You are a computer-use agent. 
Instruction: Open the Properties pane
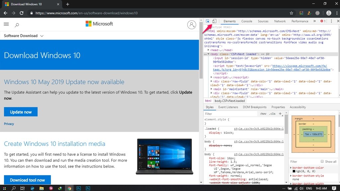click(x=278, y=107)
